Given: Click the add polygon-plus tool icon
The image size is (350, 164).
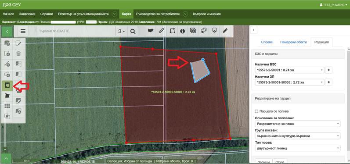Looking at the screenshot, I should [x=7, y=75].
